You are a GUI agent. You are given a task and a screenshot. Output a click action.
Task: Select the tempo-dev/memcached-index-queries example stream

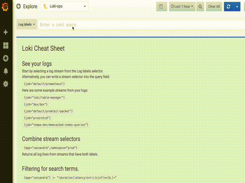tap(56, 125)
